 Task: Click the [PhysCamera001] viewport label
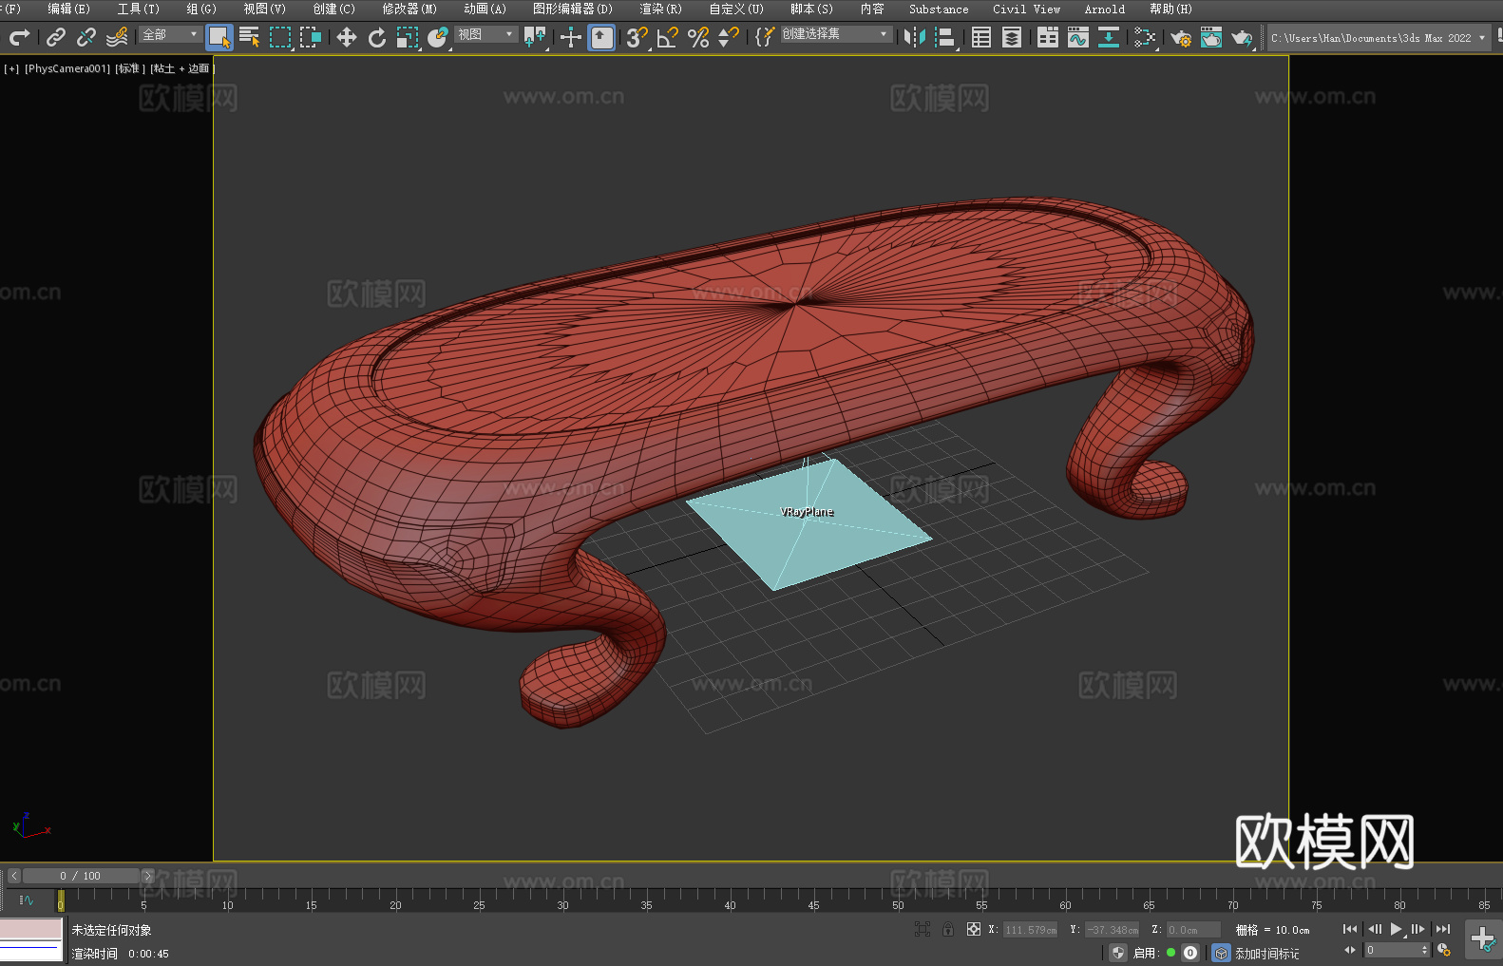point(67,68)
